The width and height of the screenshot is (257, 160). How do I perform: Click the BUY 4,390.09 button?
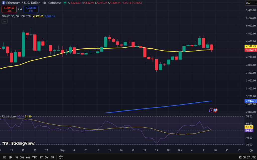(31, 9)
